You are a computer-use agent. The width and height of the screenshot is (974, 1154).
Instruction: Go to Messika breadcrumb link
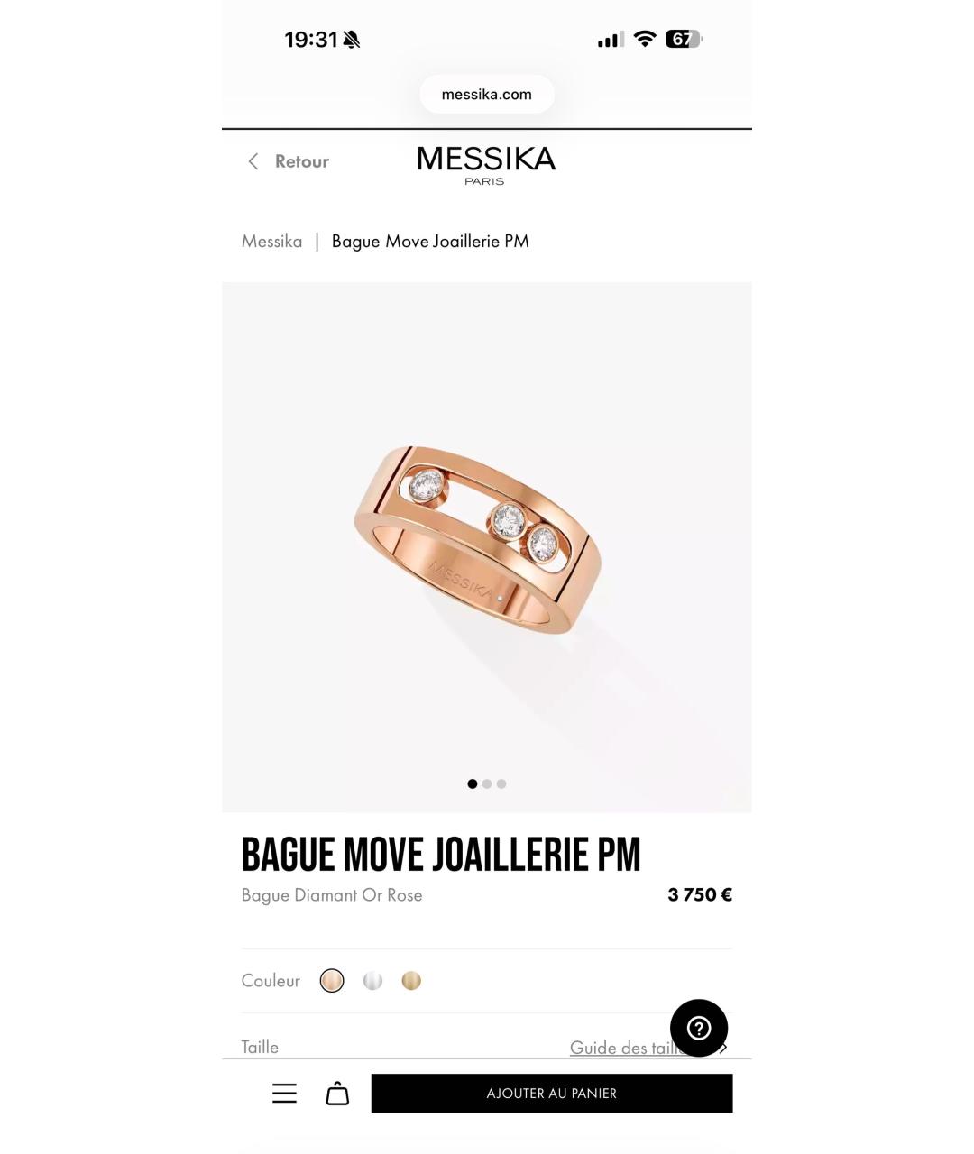coord(271,241)
